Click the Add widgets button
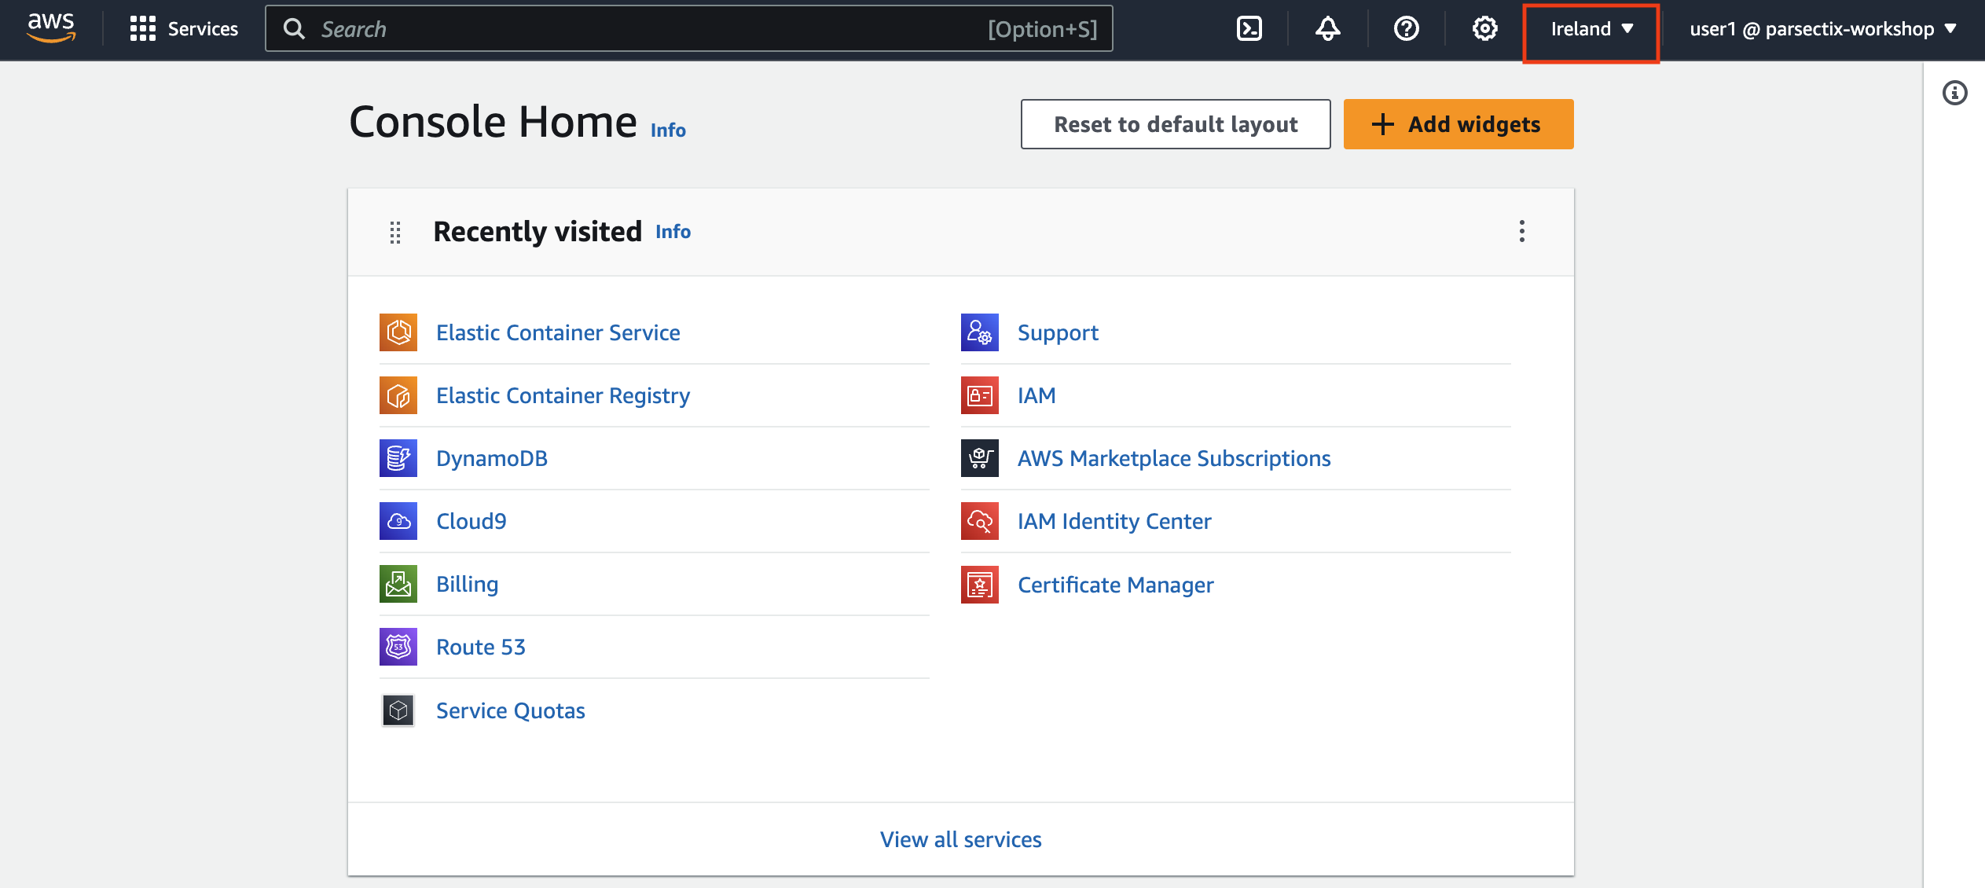The image size is (1985, 888). (x=1458, y=124)
